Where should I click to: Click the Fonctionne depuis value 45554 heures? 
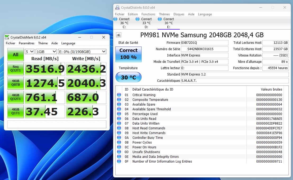pos(276,68)
